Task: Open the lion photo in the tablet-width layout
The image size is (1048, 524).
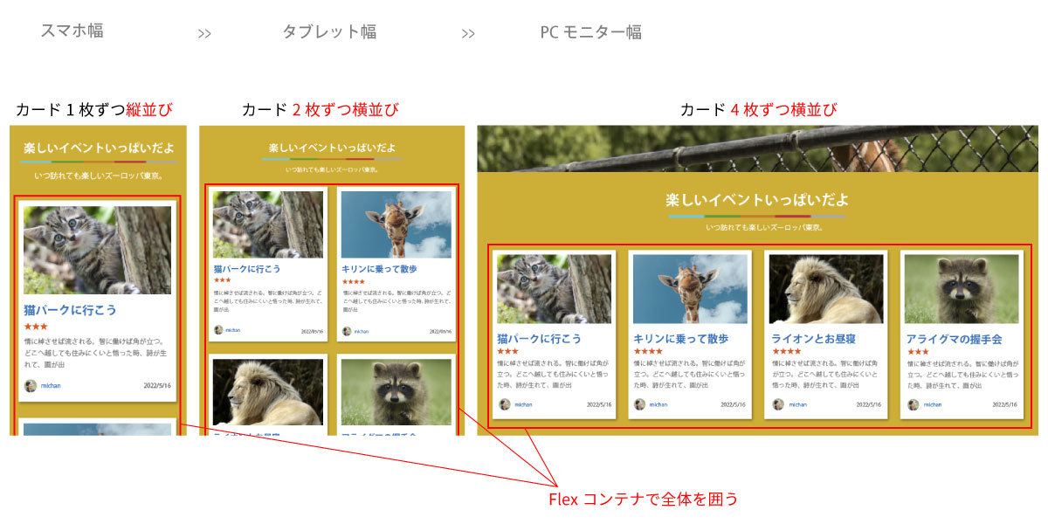Action: point(268,392)
